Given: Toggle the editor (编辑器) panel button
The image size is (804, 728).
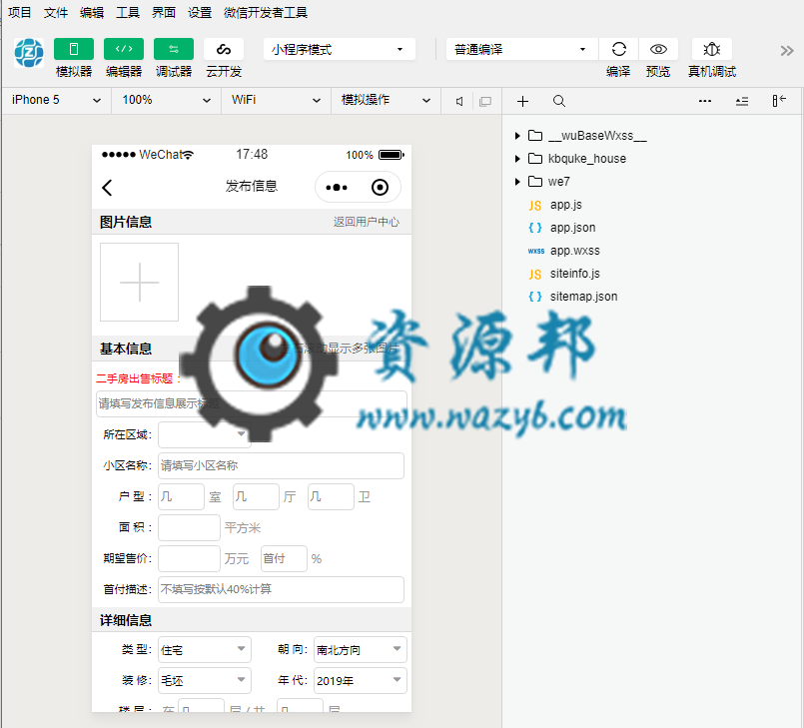Looking at the screenshot, I should 124,49.
